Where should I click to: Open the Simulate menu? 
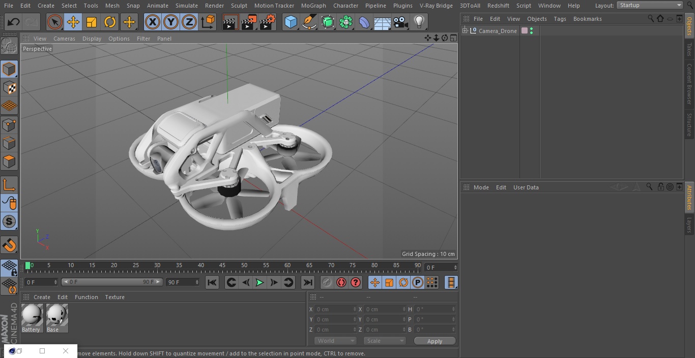tap(186, 6)
